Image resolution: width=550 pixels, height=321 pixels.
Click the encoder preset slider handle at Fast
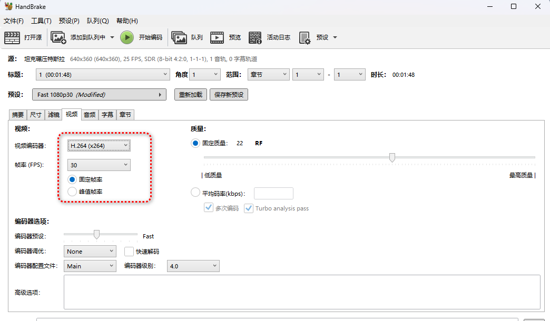pyautogui.click(x=96, y=235)
